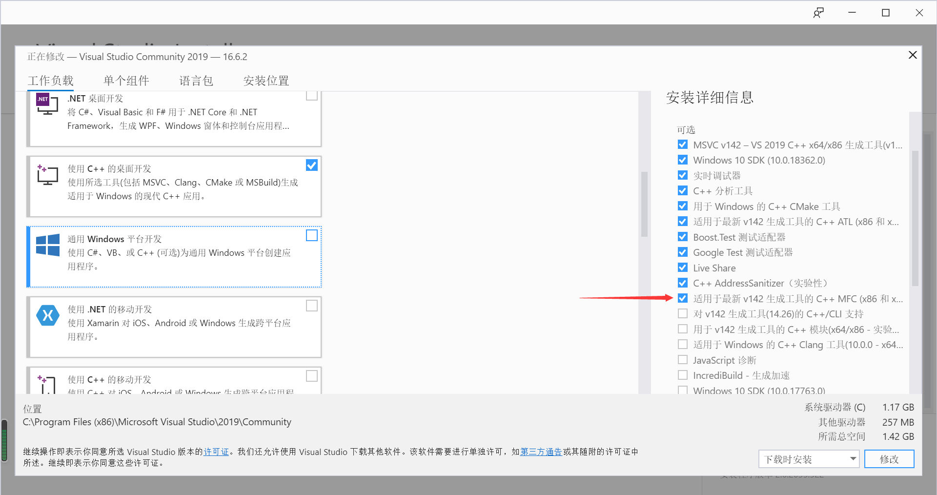Click the 修改 button
Screen dimensions: 937x495
[889, 459]
